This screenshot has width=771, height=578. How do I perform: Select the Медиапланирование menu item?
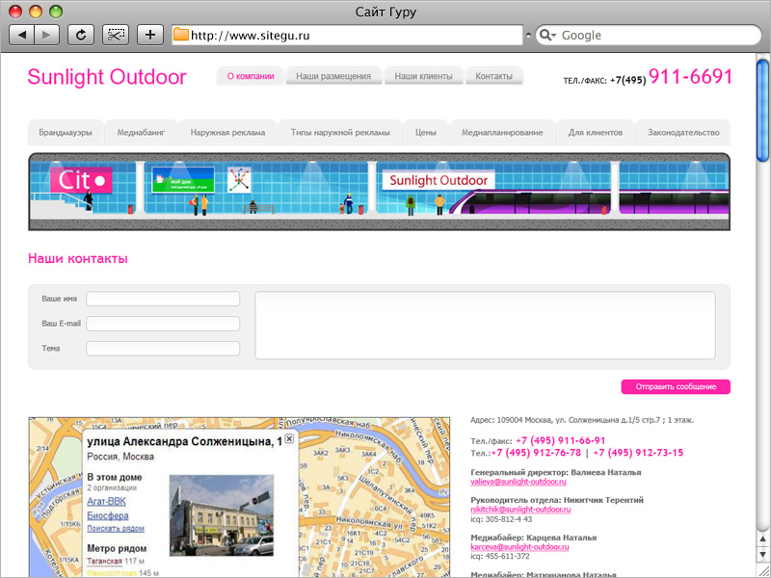point(502,132)
